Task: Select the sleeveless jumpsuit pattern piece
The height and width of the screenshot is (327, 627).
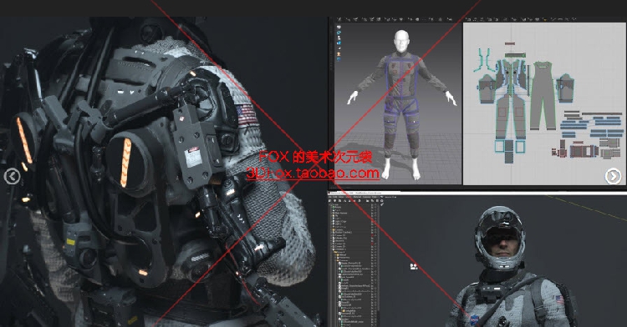Action: pos(543,95)
